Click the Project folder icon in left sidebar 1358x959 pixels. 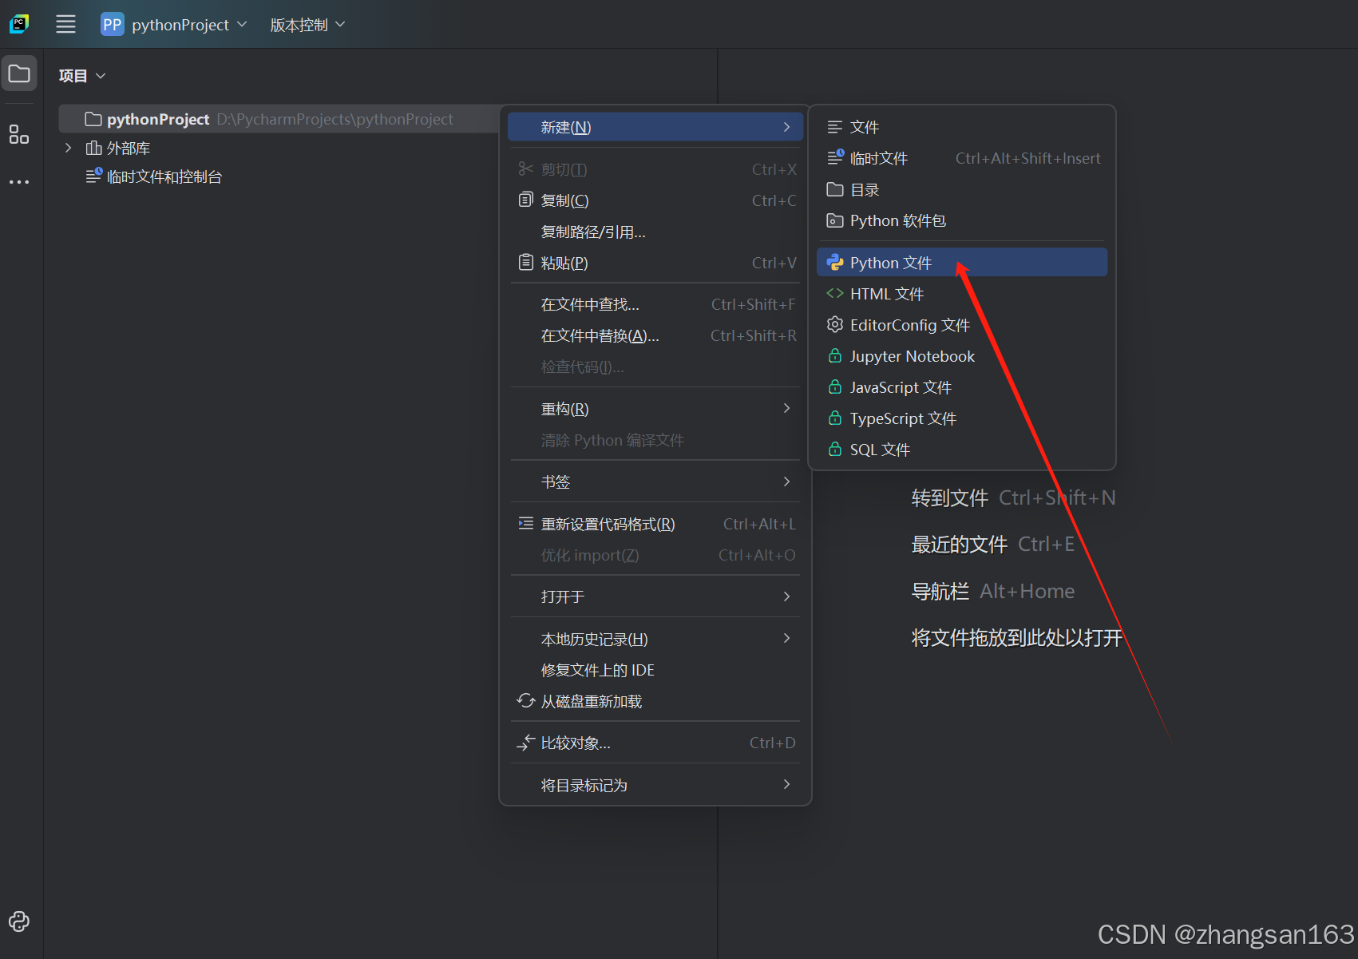point(18,73)
